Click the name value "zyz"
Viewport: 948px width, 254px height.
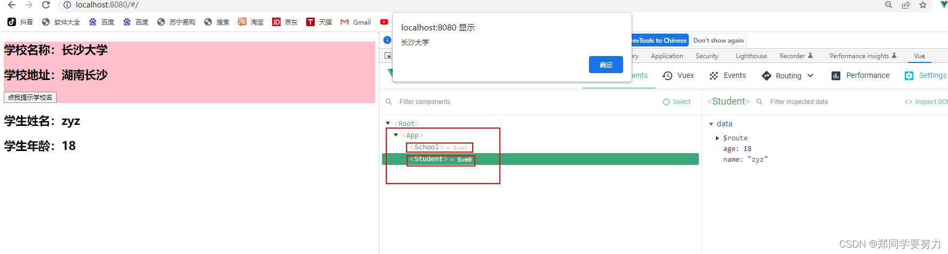click(758, 160)
